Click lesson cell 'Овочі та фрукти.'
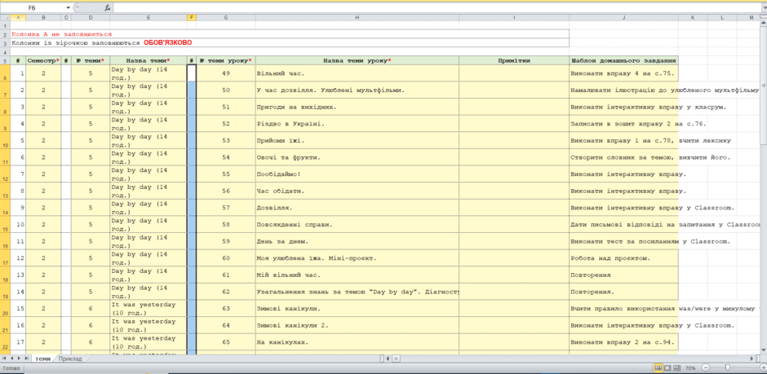Viewport: 767px width, 374px height. pos(357,157)
